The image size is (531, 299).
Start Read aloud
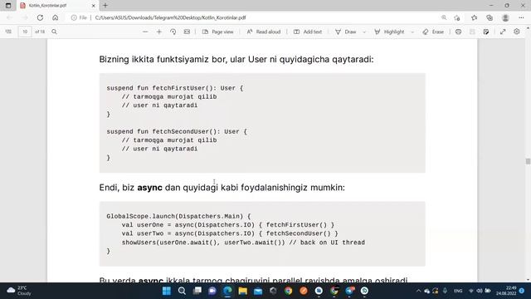point(264,32)
